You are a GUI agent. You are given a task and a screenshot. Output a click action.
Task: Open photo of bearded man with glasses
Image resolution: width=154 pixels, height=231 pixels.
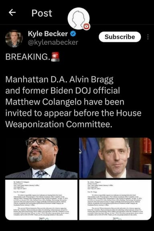coord(41,158)
